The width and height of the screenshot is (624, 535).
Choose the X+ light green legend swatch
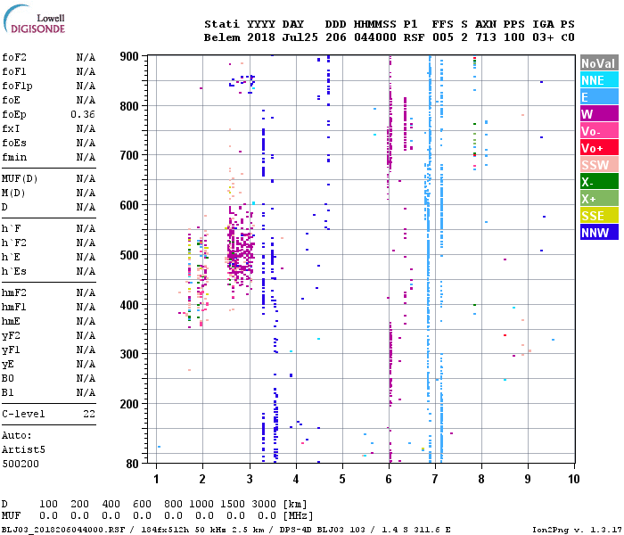[599, 199]
